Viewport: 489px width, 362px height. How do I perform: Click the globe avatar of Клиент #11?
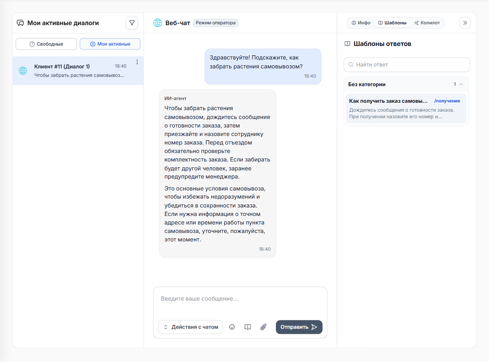coord(23,71)
